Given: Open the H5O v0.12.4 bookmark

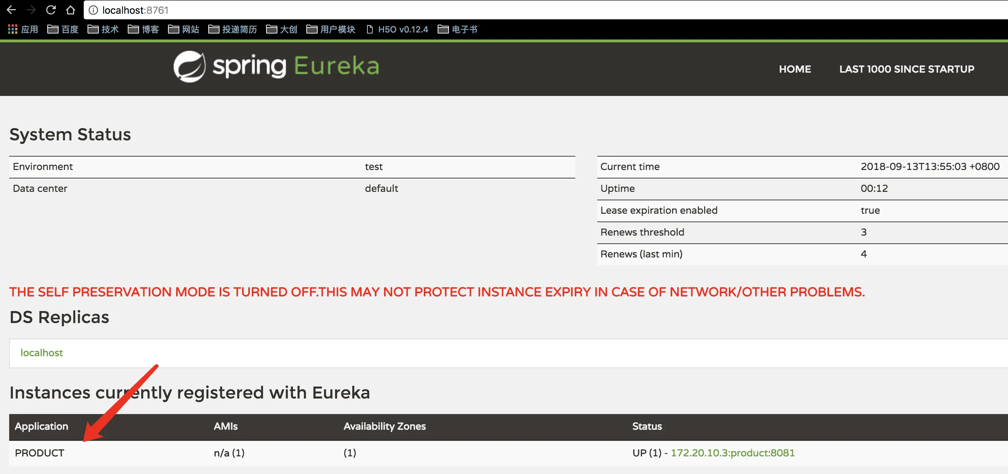Looking at the screenshot, I should (397, 29).
